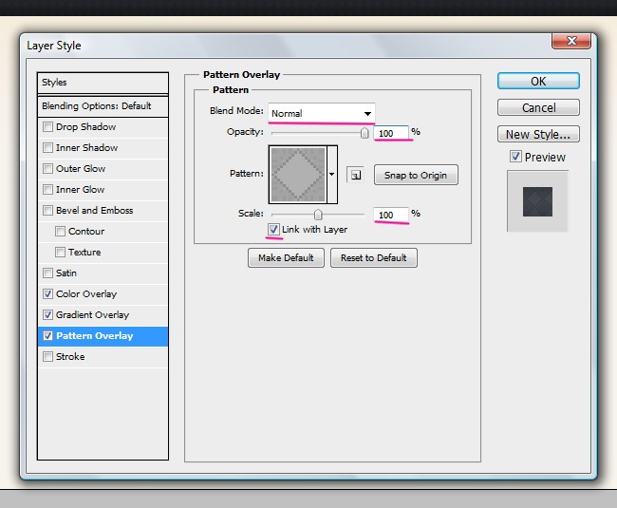Select Blending Options: Default
Viewport: 617px width, 508px height.
(x=103, y=105)
